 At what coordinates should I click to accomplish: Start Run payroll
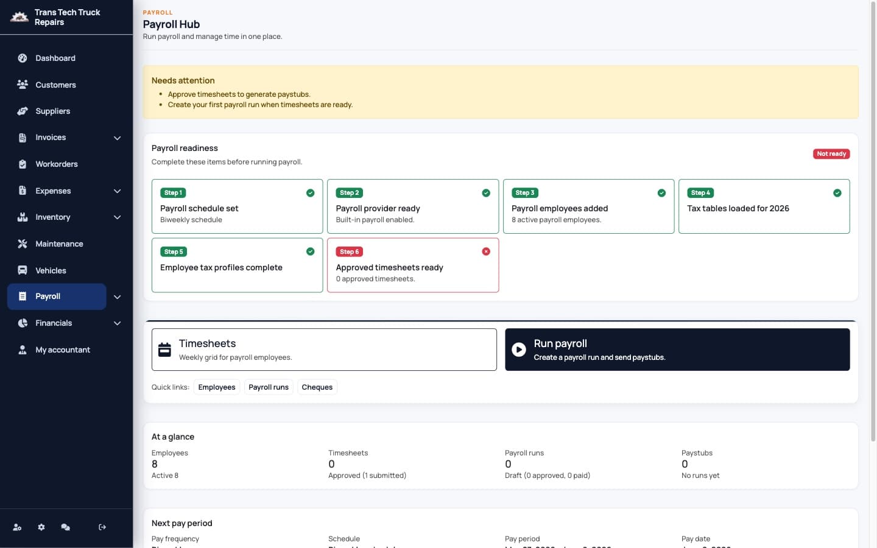point(677,350)
